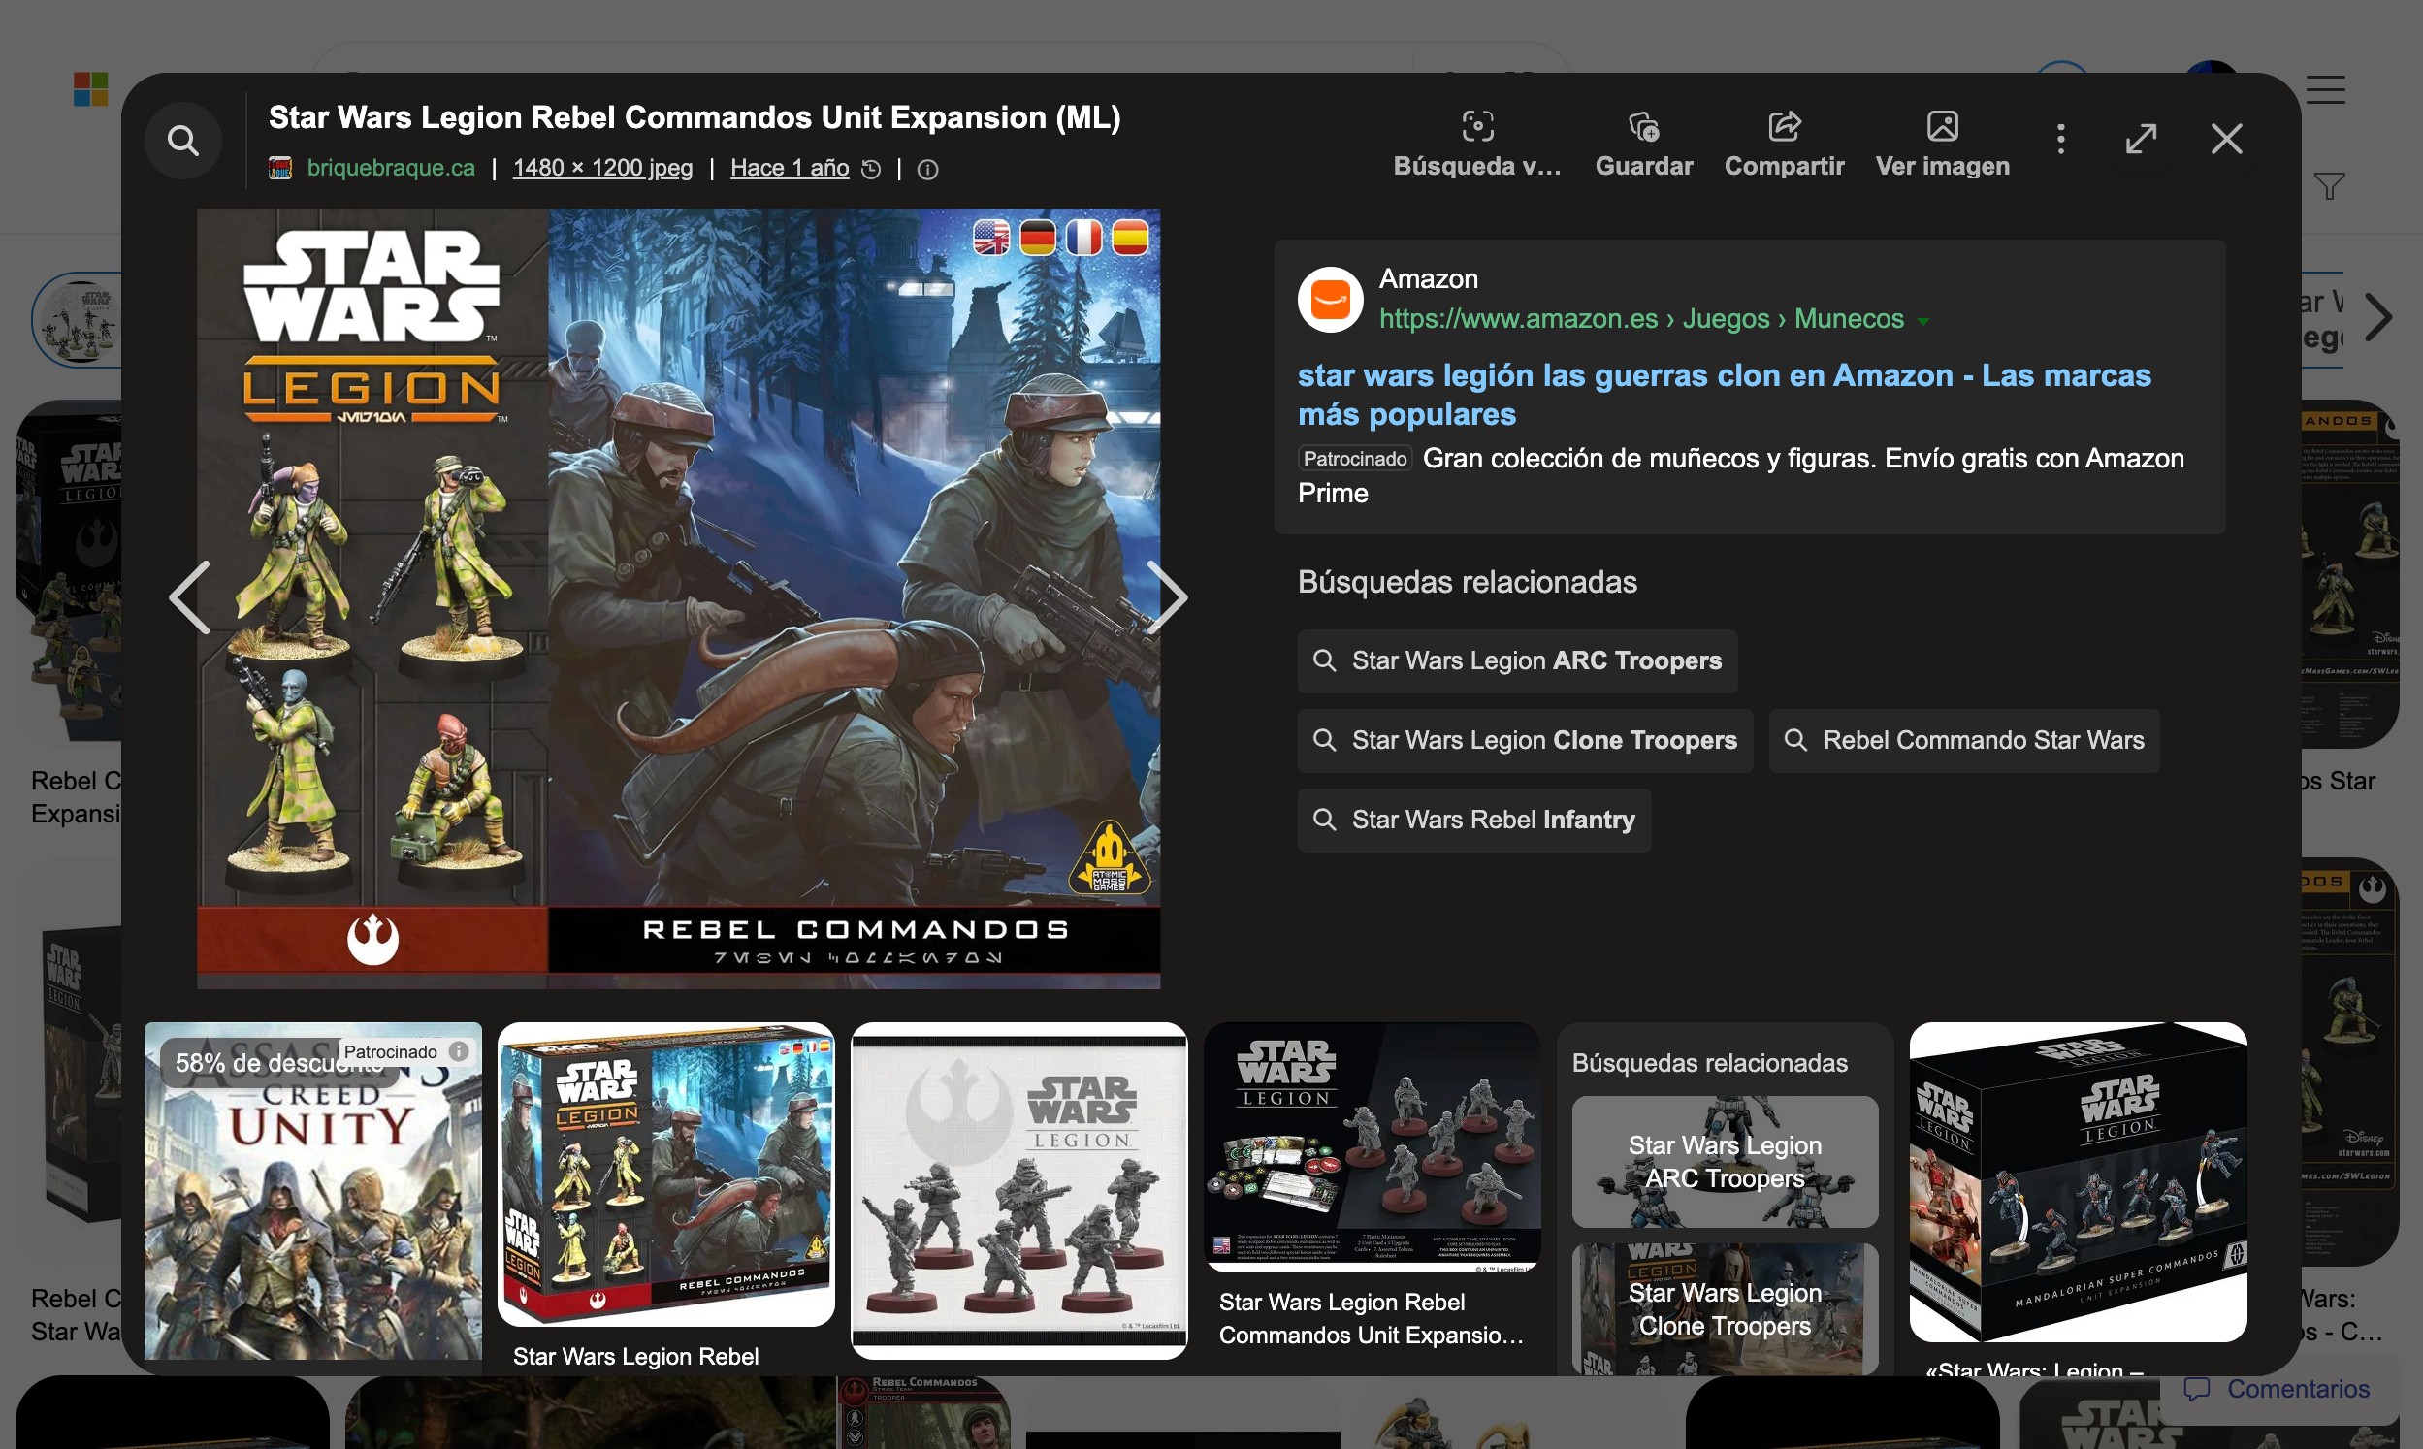Expand image viewer with diagonal arrows icon

[2141, 139]
